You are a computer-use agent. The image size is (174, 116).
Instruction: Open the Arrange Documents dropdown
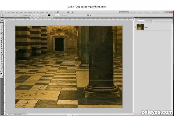coord(69,12)
